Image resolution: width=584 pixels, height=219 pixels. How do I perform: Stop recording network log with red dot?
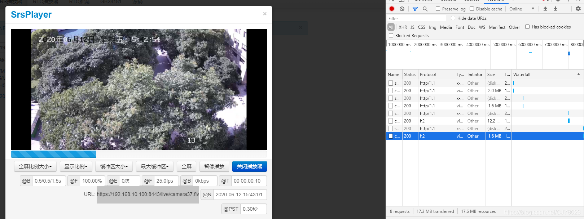point(392,9)
